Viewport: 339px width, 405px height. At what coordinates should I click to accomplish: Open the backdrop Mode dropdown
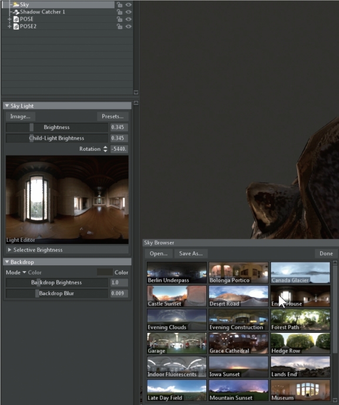click(24, 272)
